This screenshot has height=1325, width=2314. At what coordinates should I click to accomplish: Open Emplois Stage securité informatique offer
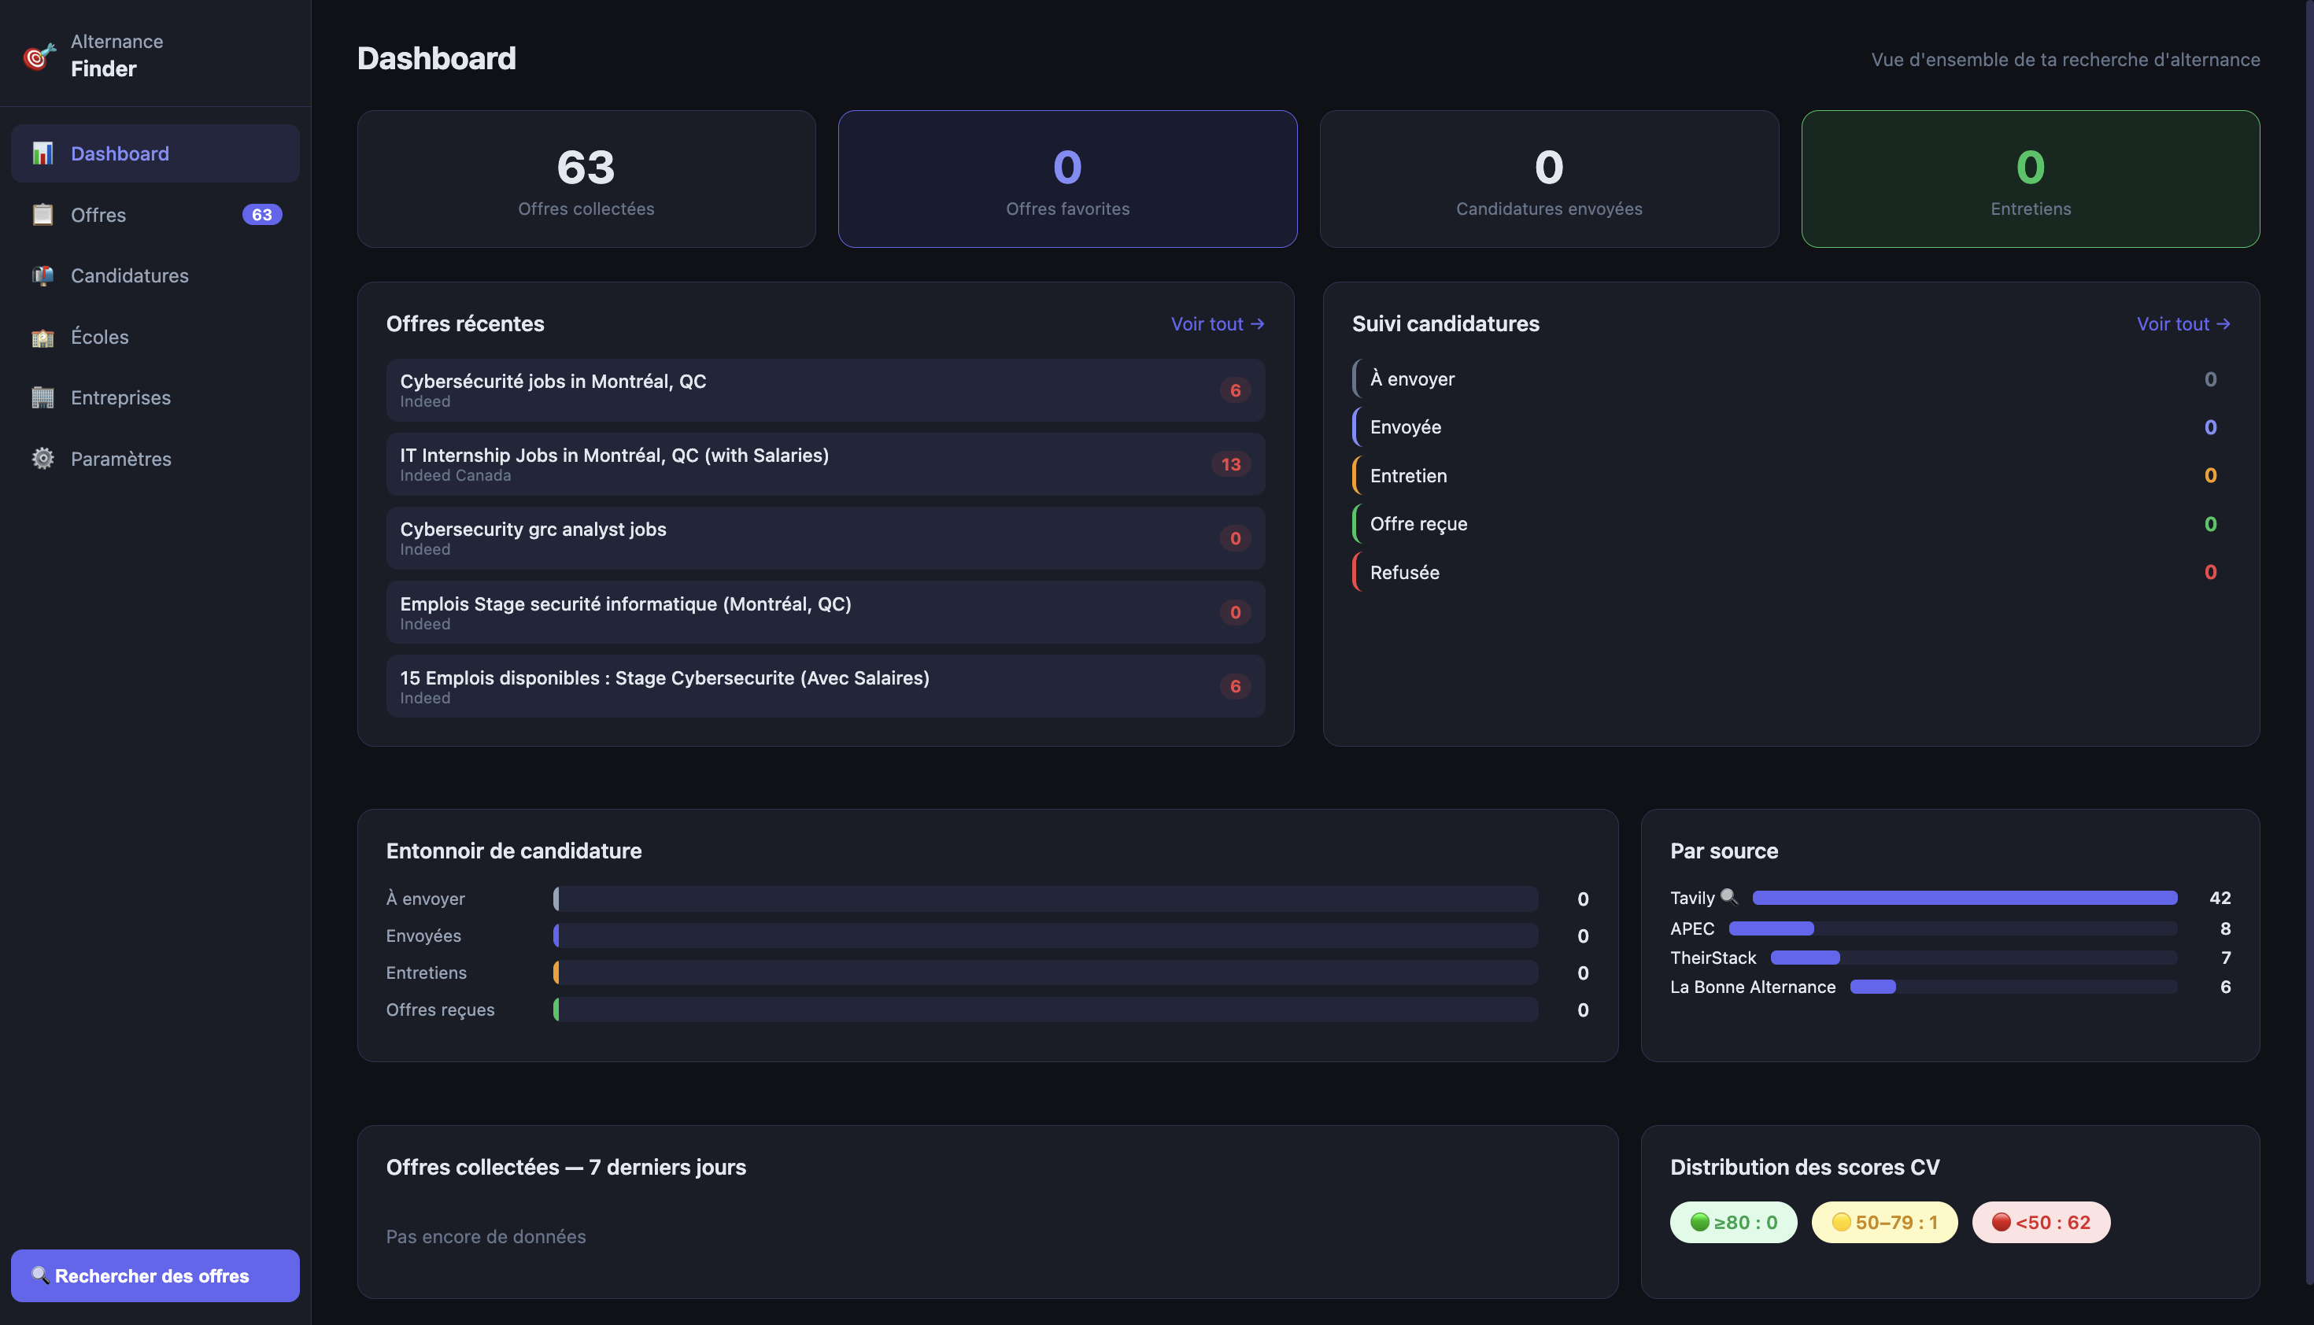tap(826, 612)
